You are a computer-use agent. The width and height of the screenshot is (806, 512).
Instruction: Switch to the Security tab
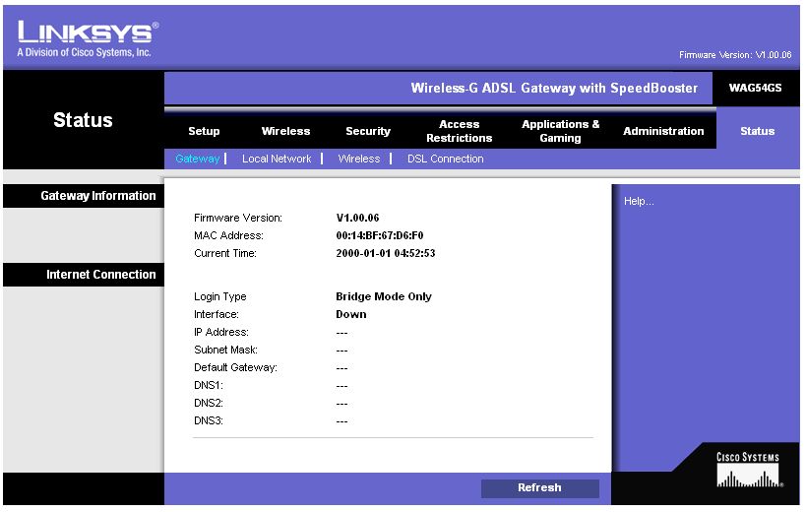368,131
